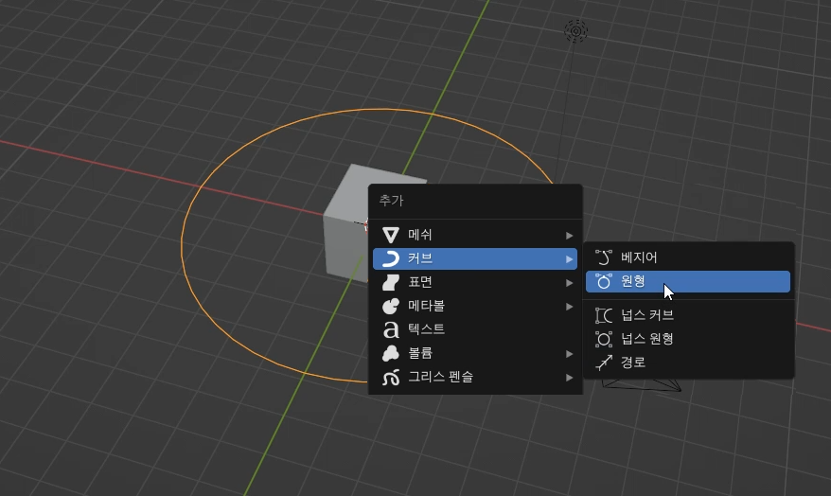Expand the arrow next to 메쉬
The height and width of the screenshot is (496, 831).
coord(569,236)
